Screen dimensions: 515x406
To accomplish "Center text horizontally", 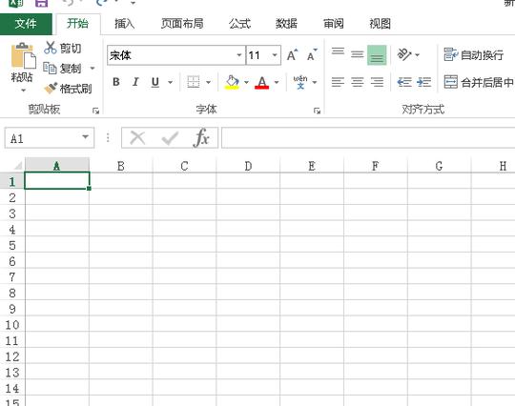I will 358,82.
